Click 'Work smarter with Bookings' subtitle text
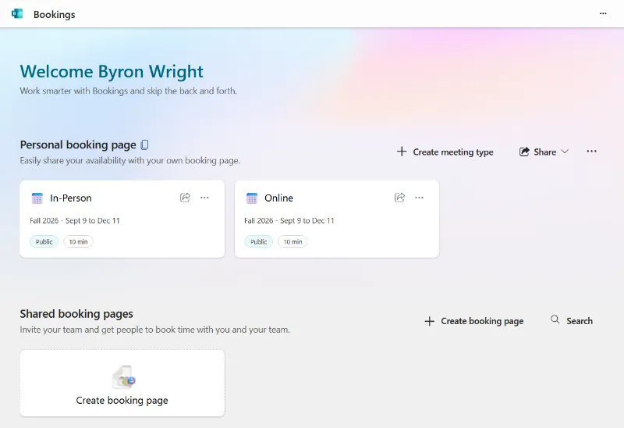 pos(128,91)
